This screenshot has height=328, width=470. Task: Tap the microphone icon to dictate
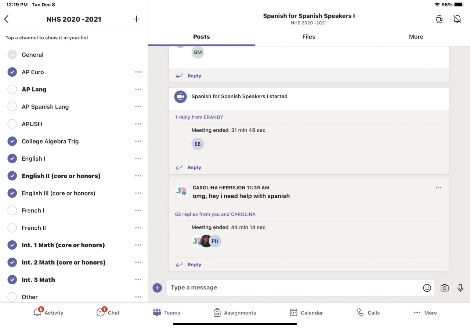(x=460, y=288)
